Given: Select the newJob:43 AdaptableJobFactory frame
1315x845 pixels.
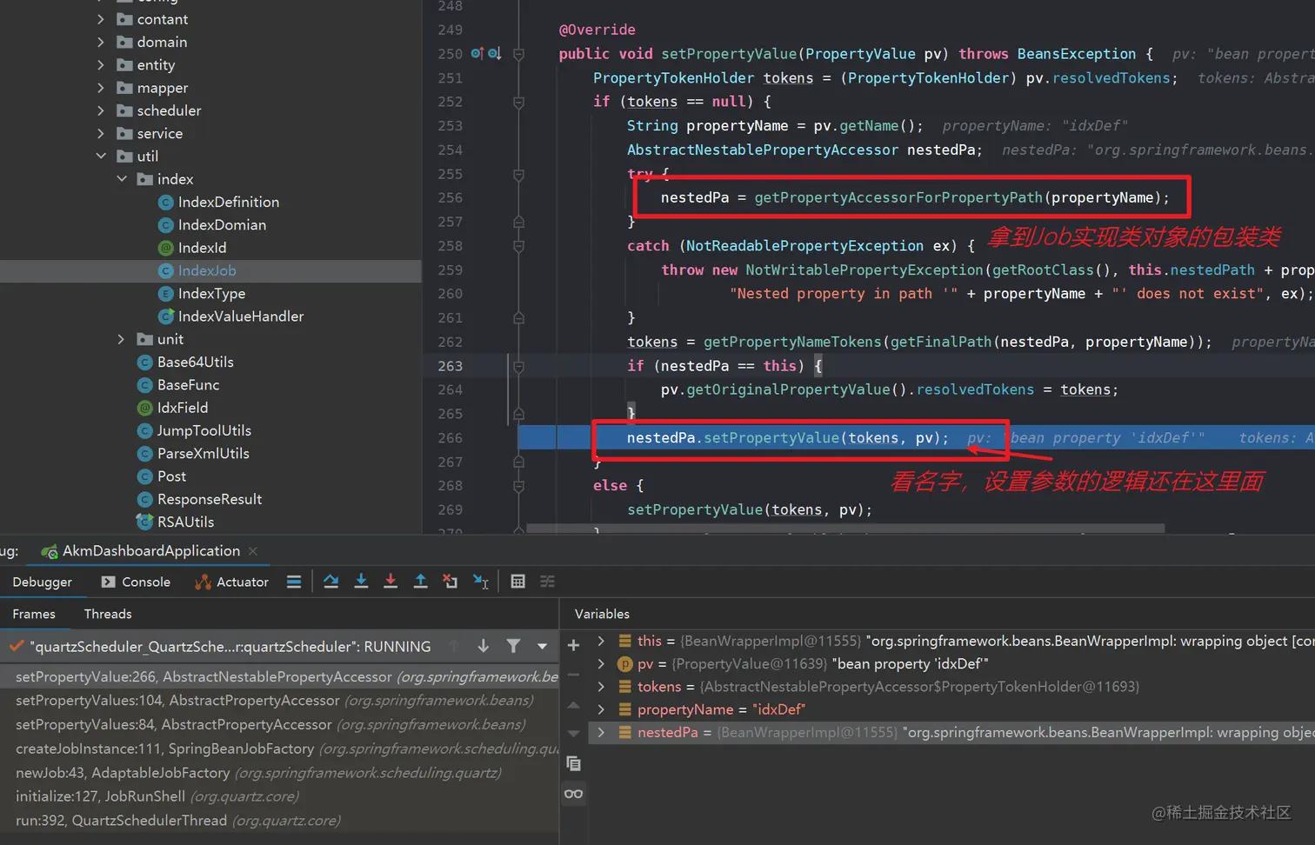Looking at the screenshot, I should (279, 773).
